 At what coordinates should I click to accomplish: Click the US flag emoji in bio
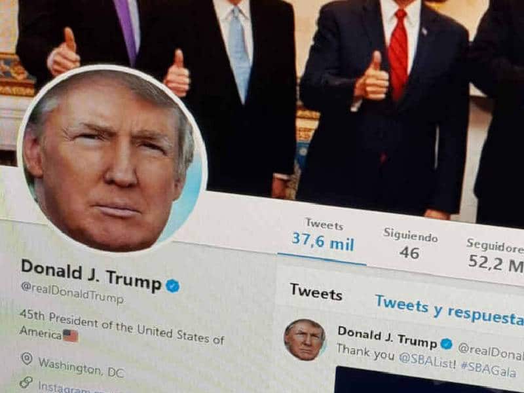[71, 335]
